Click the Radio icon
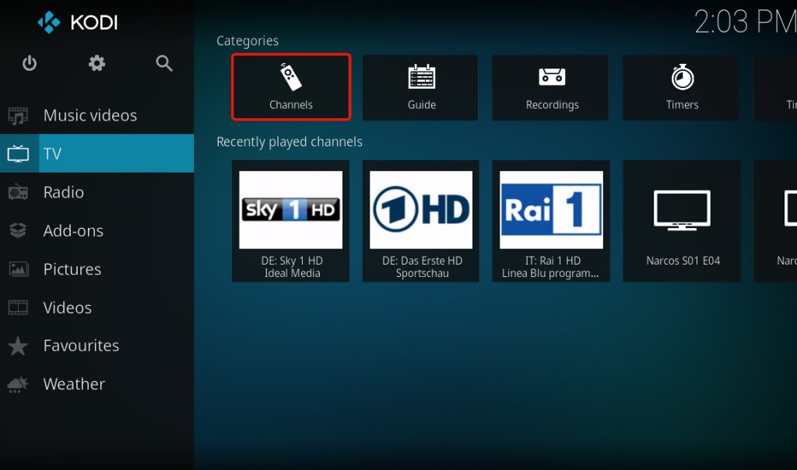Screen dimensions: 797x470 [19, 192]
